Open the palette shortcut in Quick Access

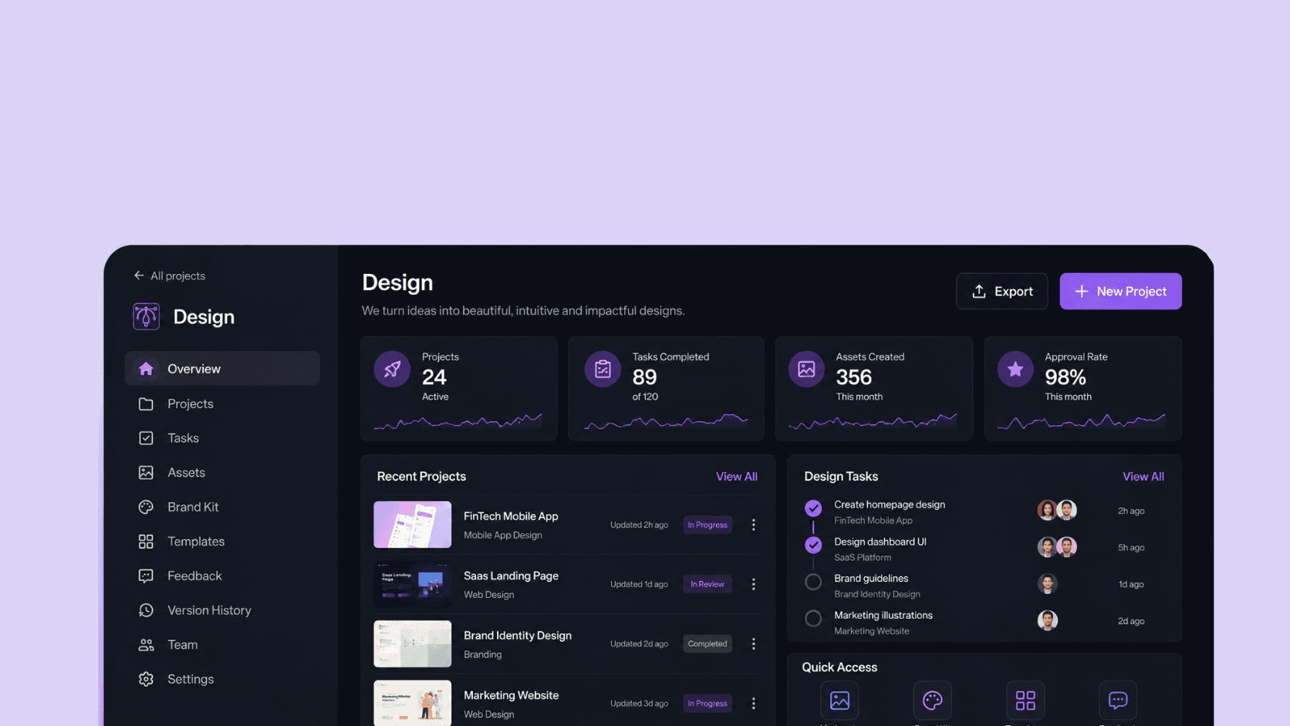pos(932,700)
